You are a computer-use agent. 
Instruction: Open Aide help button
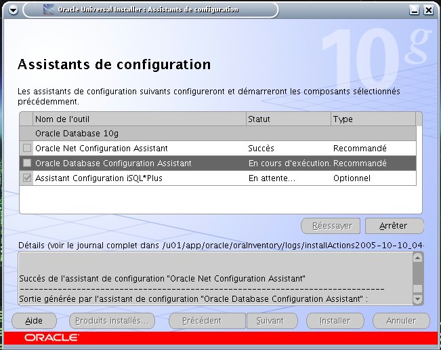pos(34,321)
